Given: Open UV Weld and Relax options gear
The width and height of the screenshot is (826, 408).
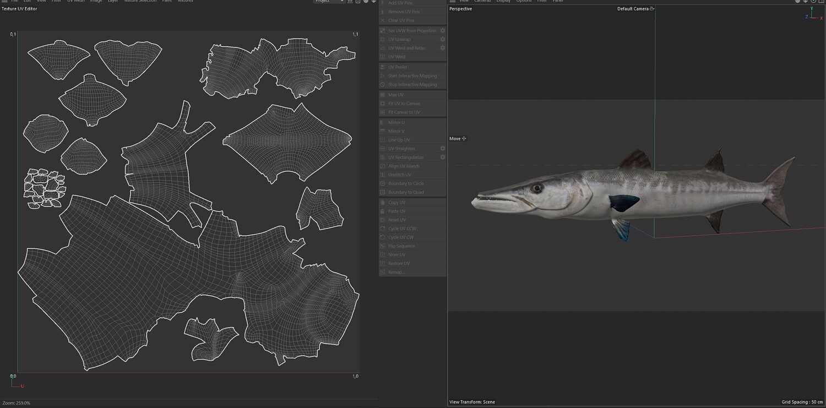Looking at the screenshot, I should pos(442,48).
